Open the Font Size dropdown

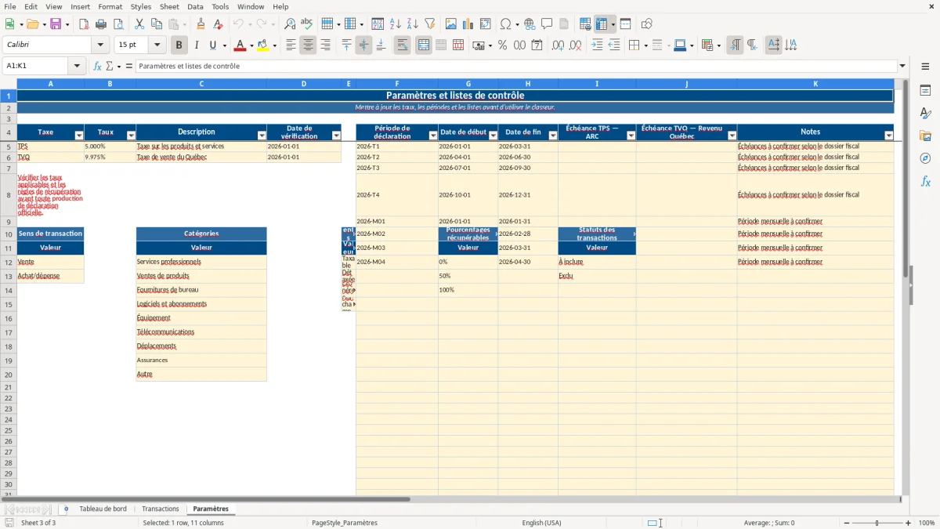(x=157, y=45)
